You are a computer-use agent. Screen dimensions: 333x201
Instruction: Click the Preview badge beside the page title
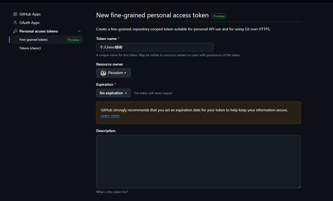click(219, 16)
